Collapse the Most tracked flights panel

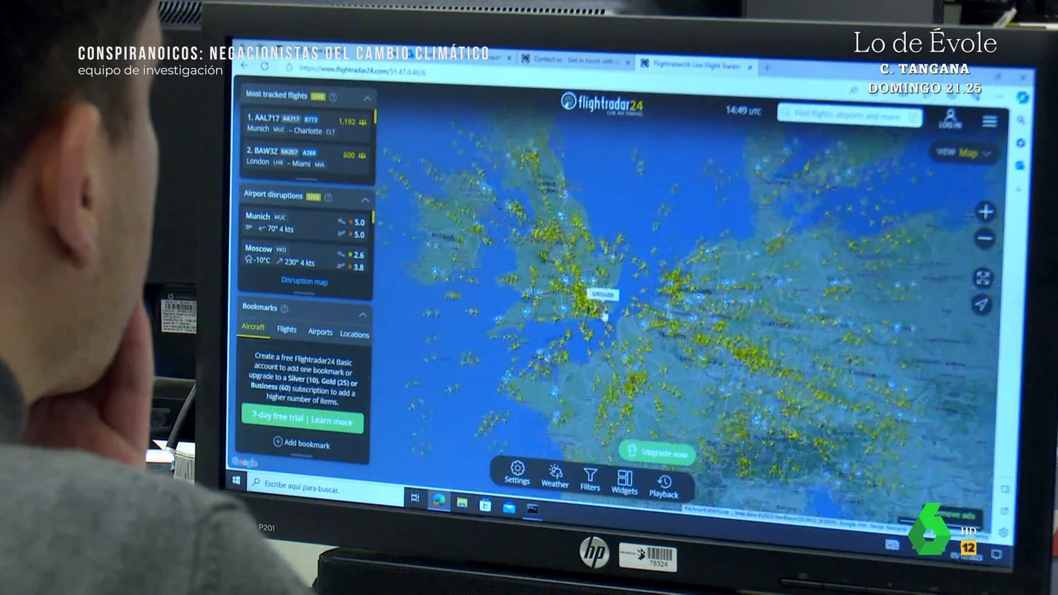click(367, 98)
